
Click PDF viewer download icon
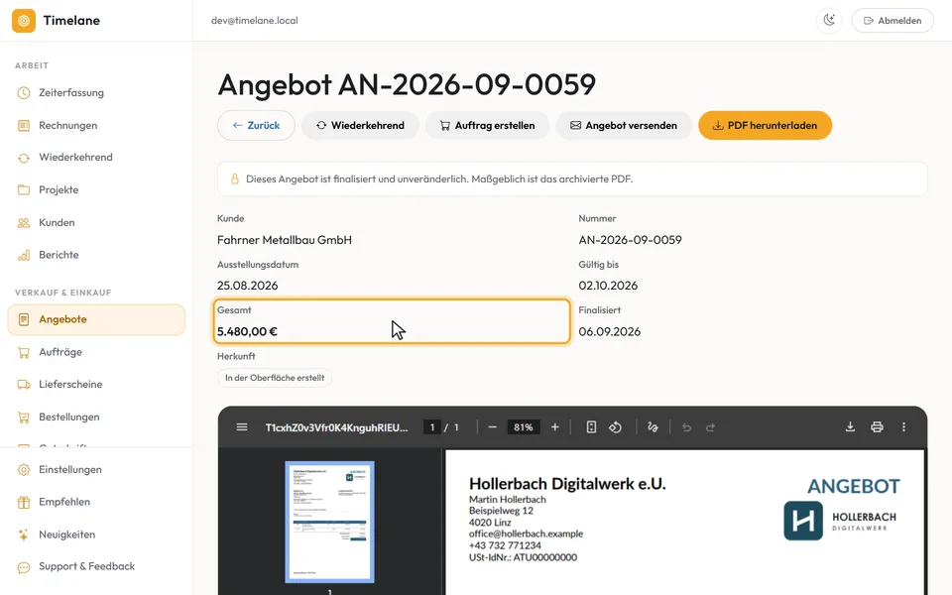850,427
